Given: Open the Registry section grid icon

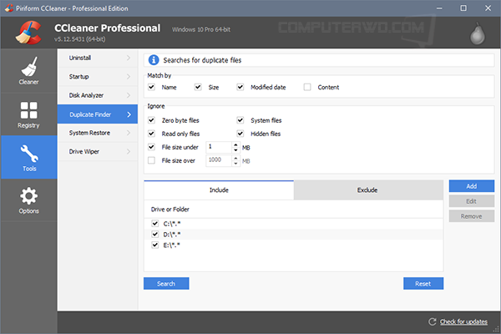Looking at the screenshot, I should pos(28,110).
